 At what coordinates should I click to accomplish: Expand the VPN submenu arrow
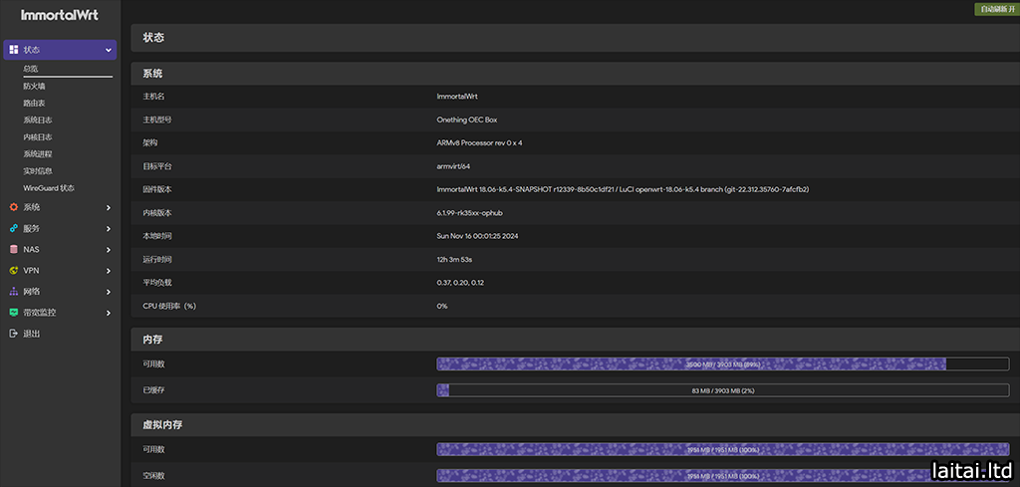pyautogui.click(x=108, y=270)
